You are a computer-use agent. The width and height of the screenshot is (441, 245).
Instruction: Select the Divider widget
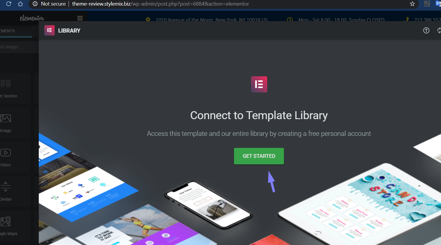(15, 192)
